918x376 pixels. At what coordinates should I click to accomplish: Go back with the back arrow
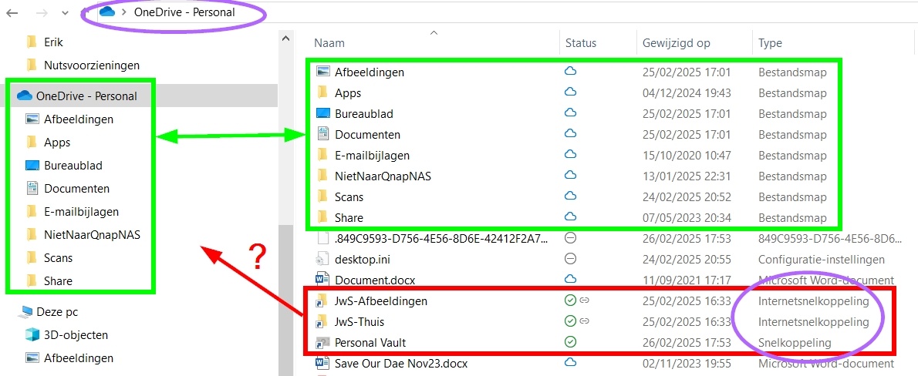click(x=12, y=12)
